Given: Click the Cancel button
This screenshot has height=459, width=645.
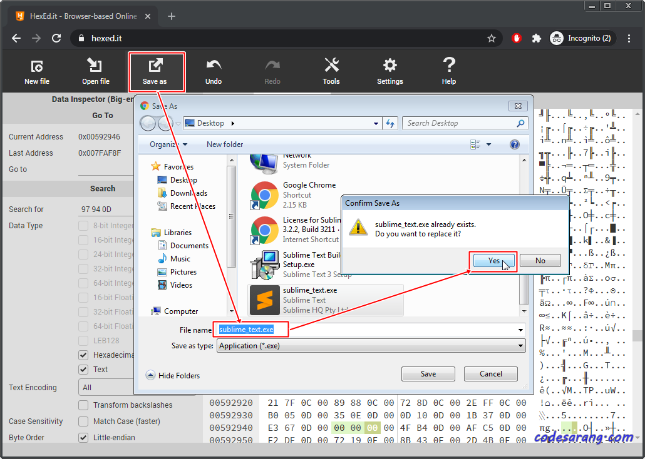Looking at the screenshot, I should point(491,374).
